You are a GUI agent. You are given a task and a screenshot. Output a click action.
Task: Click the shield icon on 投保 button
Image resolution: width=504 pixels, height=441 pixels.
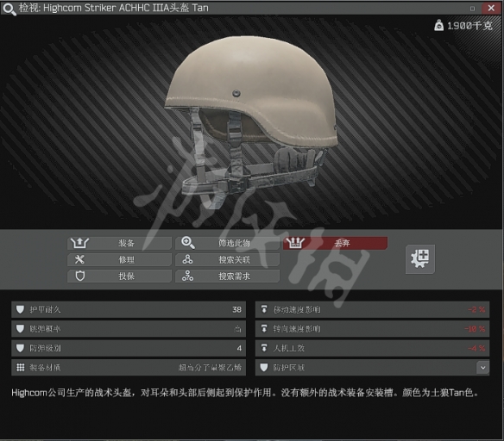pyautogui.click(x=80, y=276)
